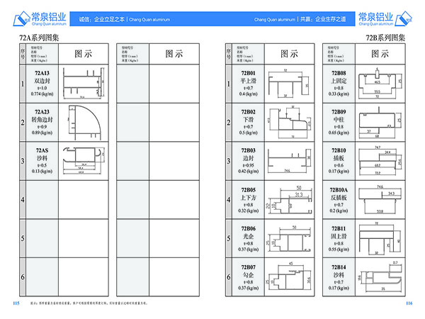Click the 72B系列图集 heading
The height and width of the screenshot is (319, 425).
pyautogui.click(x=385, y=38)
